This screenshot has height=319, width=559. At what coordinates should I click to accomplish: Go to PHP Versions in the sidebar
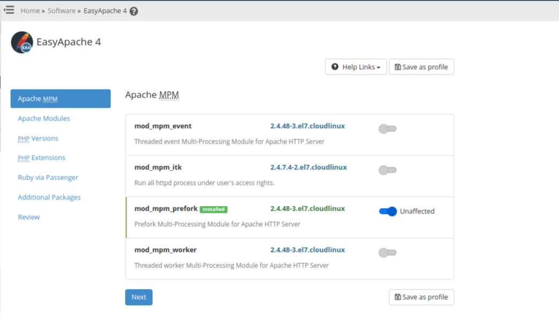coord(38,138)
